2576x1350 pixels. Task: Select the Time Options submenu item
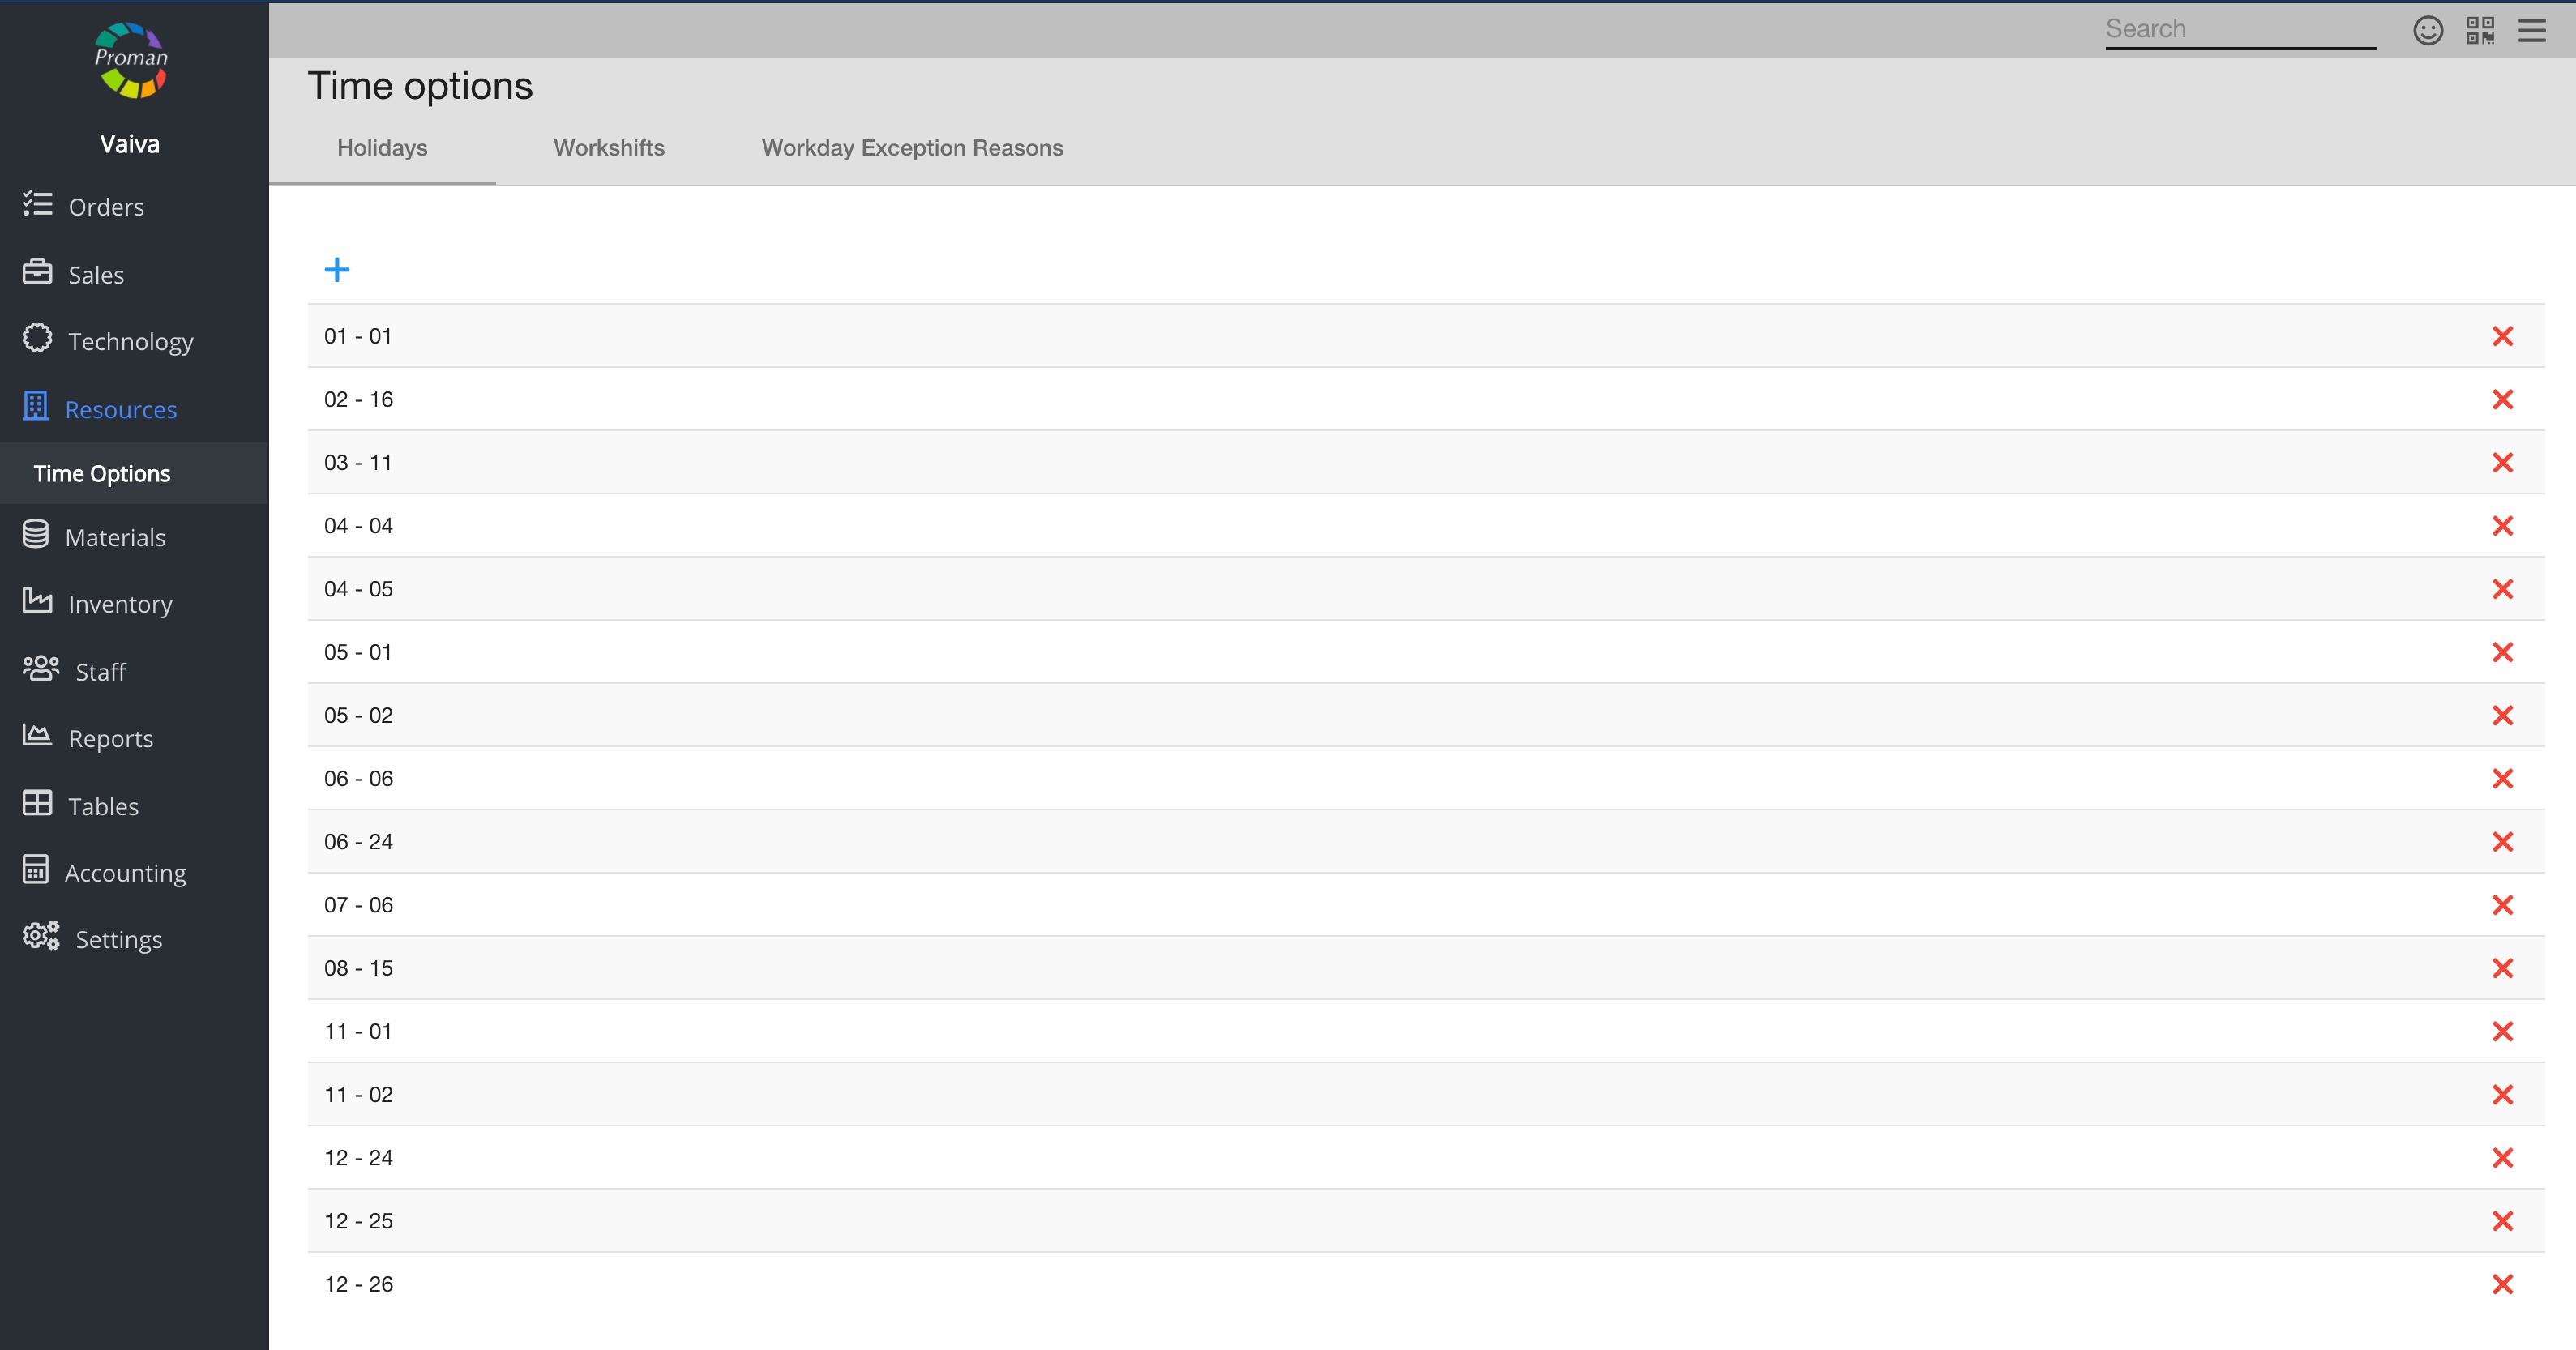pos(102,474)
